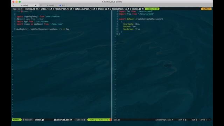
Task: Click the Apple icon after right utf-8
Action: [186, 120]
